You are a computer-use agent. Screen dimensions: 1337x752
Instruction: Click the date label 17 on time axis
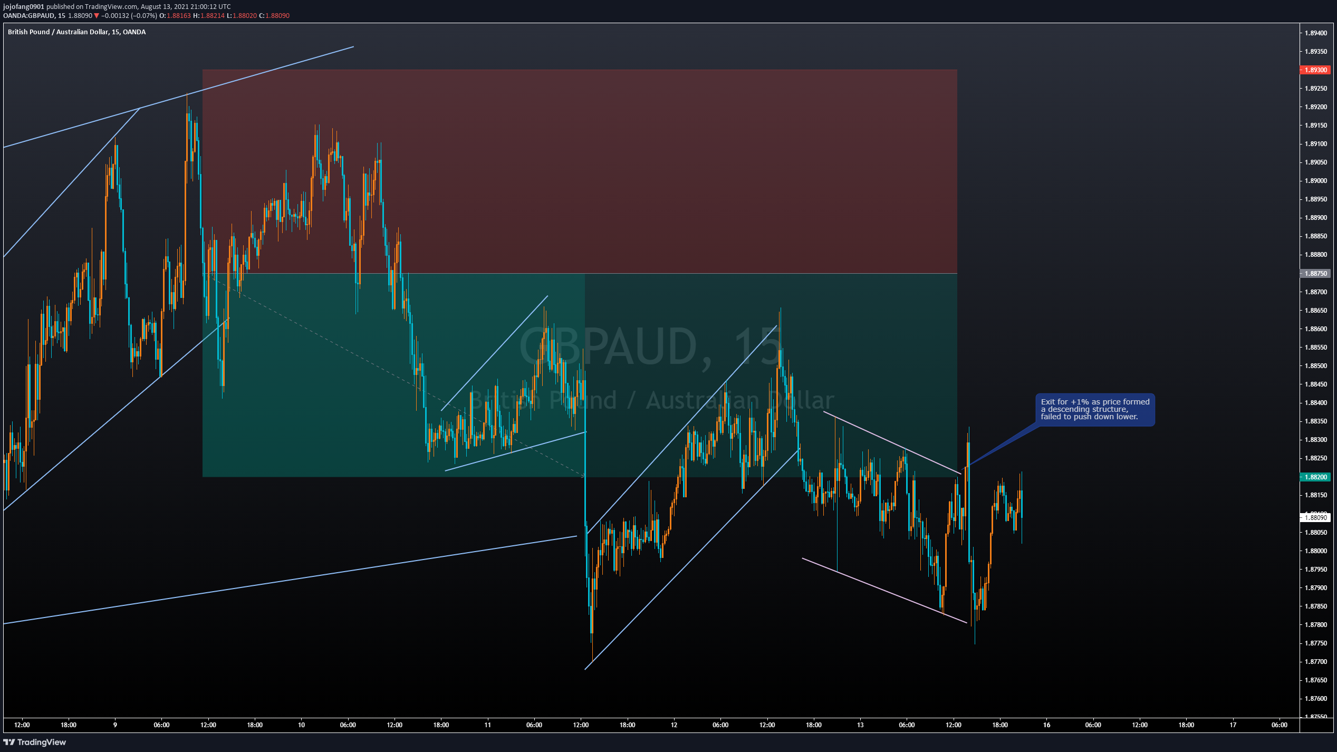pyautogui.click(x=1233, y=725)
